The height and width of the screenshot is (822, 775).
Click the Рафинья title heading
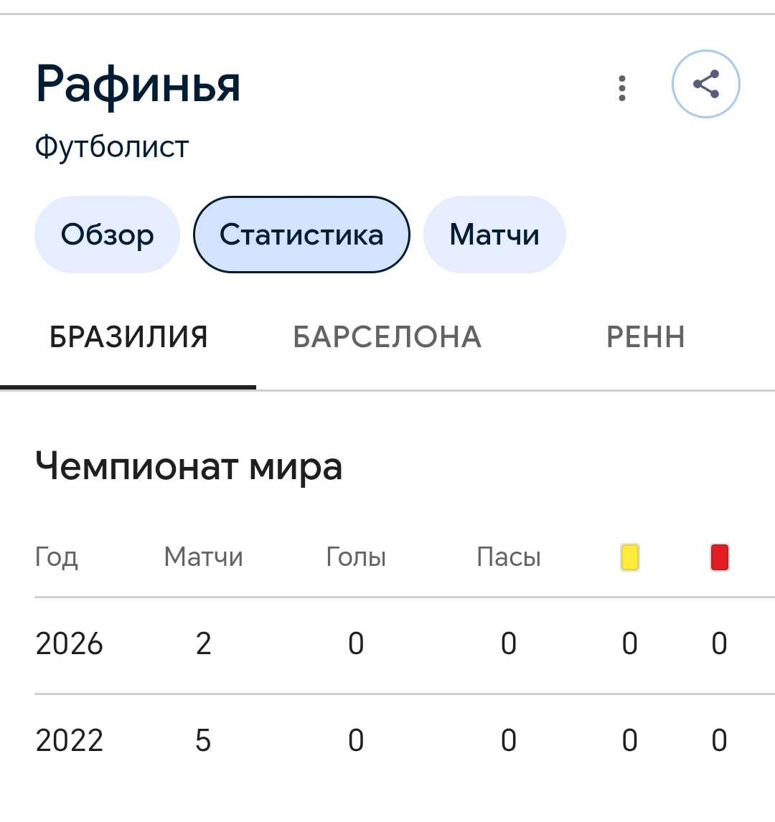(138, 85)
